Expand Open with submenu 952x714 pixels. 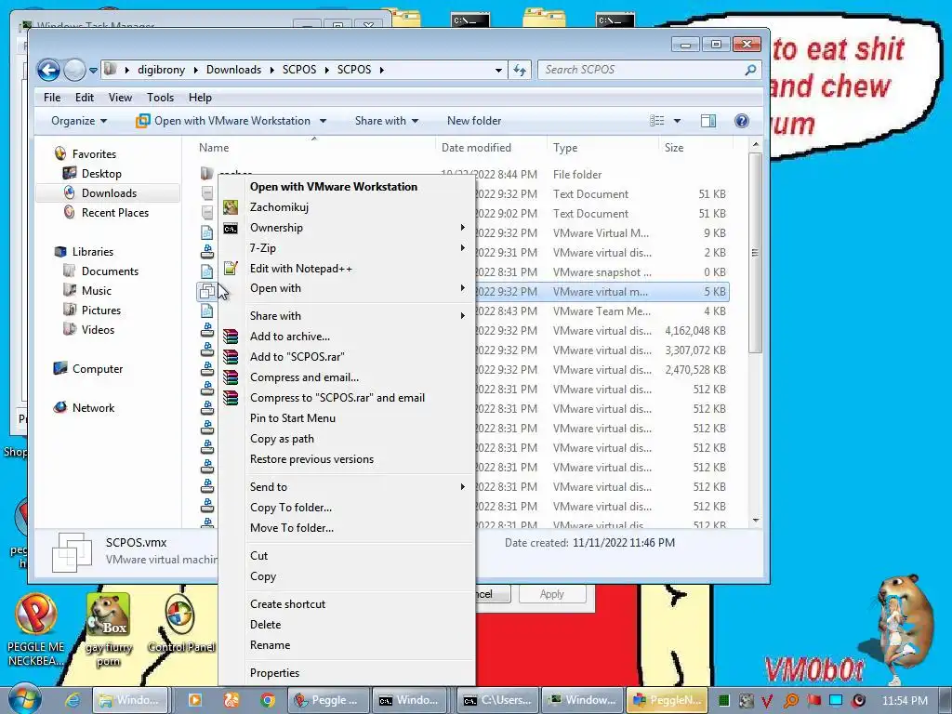pos(346,288)
